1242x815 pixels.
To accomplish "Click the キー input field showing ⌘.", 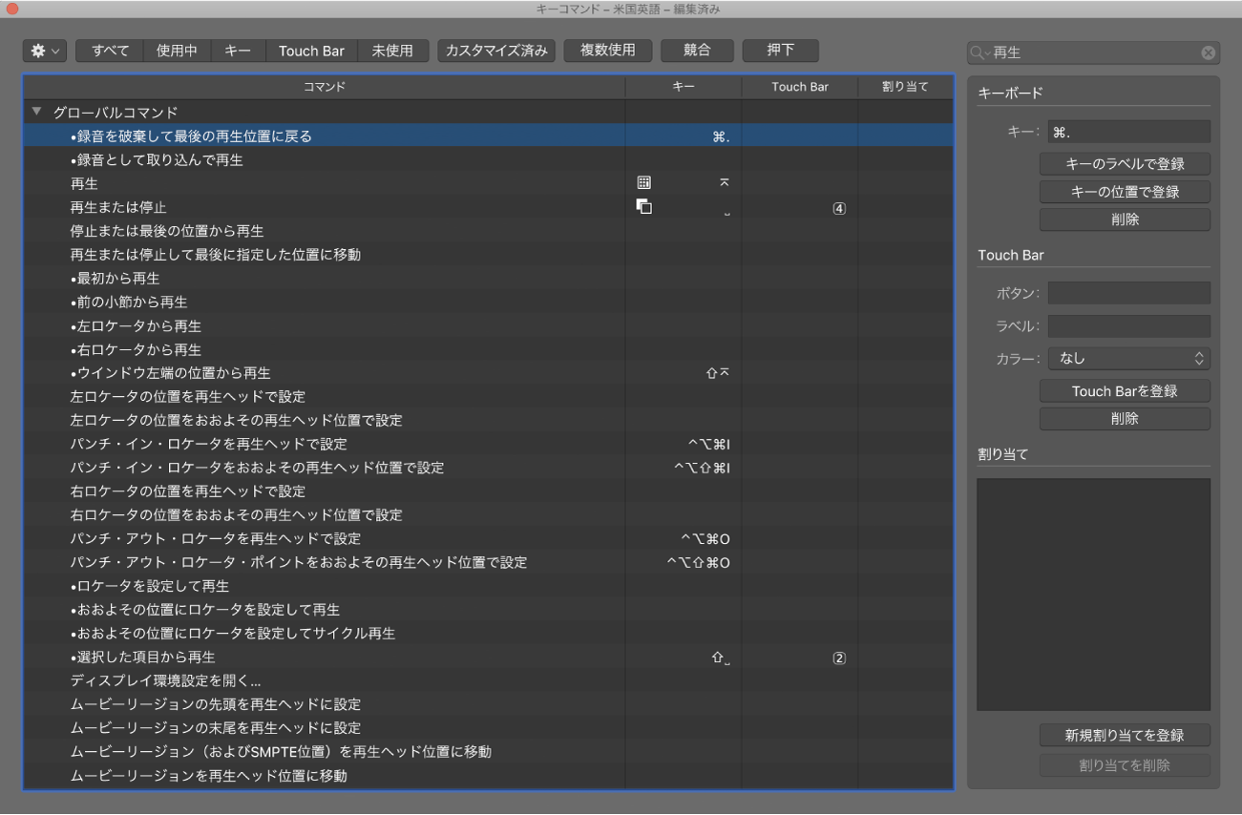I will 1127,131.
